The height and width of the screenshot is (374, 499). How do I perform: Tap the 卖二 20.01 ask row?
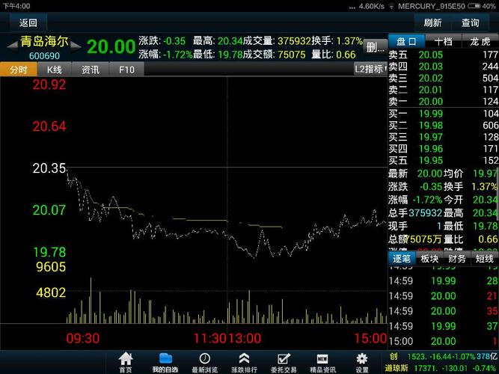444,90
